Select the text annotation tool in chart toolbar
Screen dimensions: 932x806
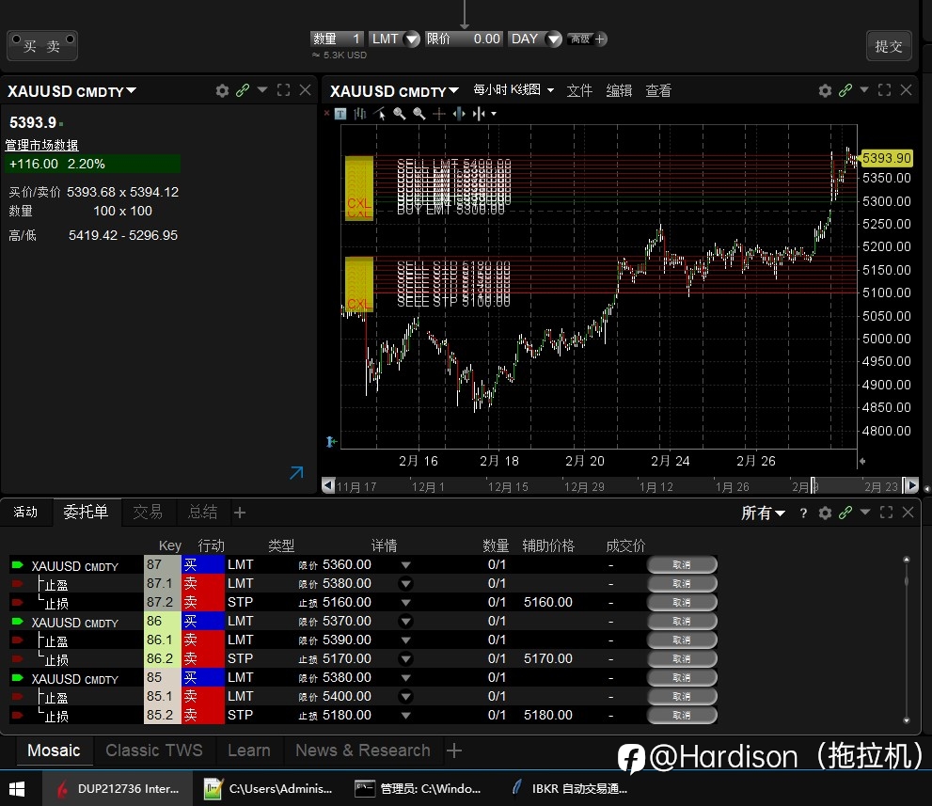point(340,114)
